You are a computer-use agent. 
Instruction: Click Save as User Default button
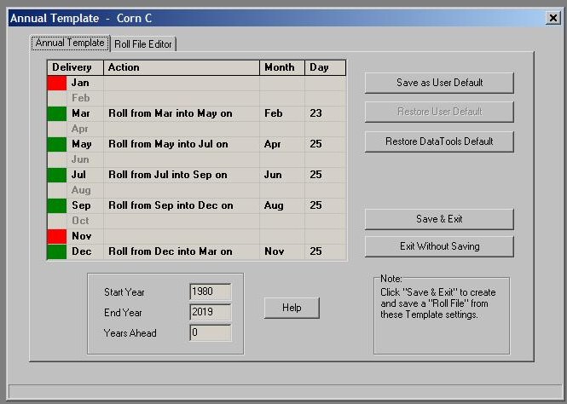[439, 83]
